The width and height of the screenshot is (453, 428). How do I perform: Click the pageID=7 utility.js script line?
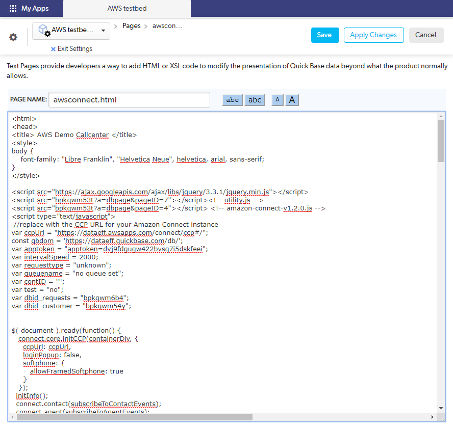click(x=138, y=200)
